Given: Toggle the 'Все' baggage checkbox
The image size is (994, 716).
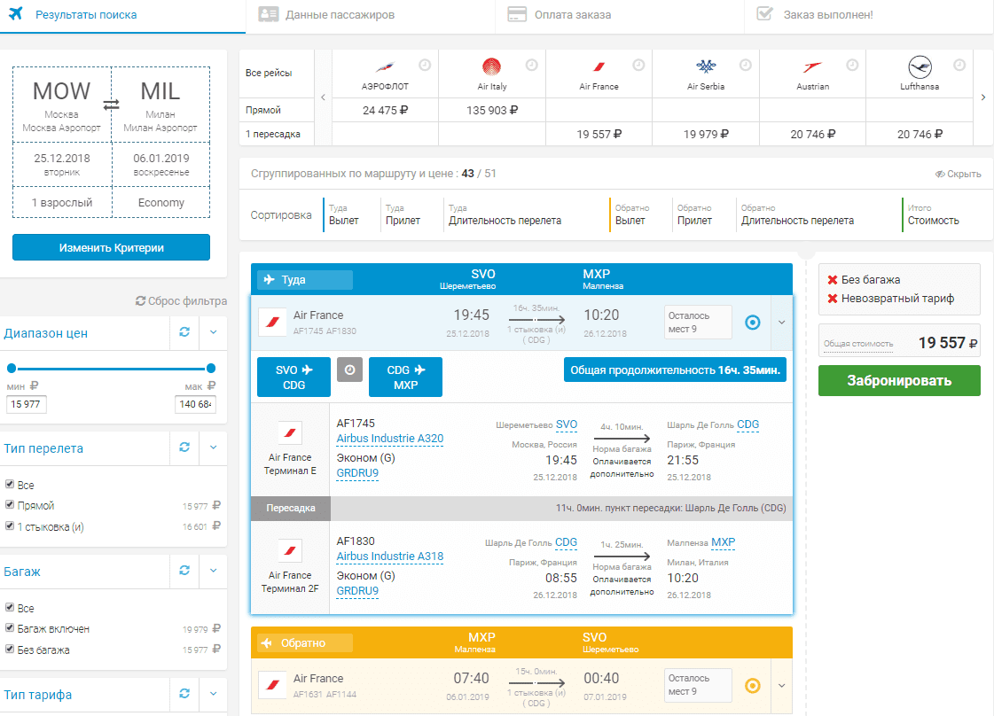Looking at the screenshot, I should pos(10,607).
